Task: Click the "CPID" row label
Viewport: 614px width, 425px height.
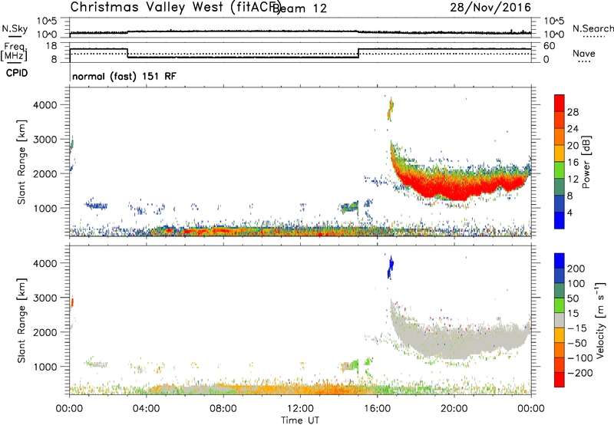Action: pos(17,73)
